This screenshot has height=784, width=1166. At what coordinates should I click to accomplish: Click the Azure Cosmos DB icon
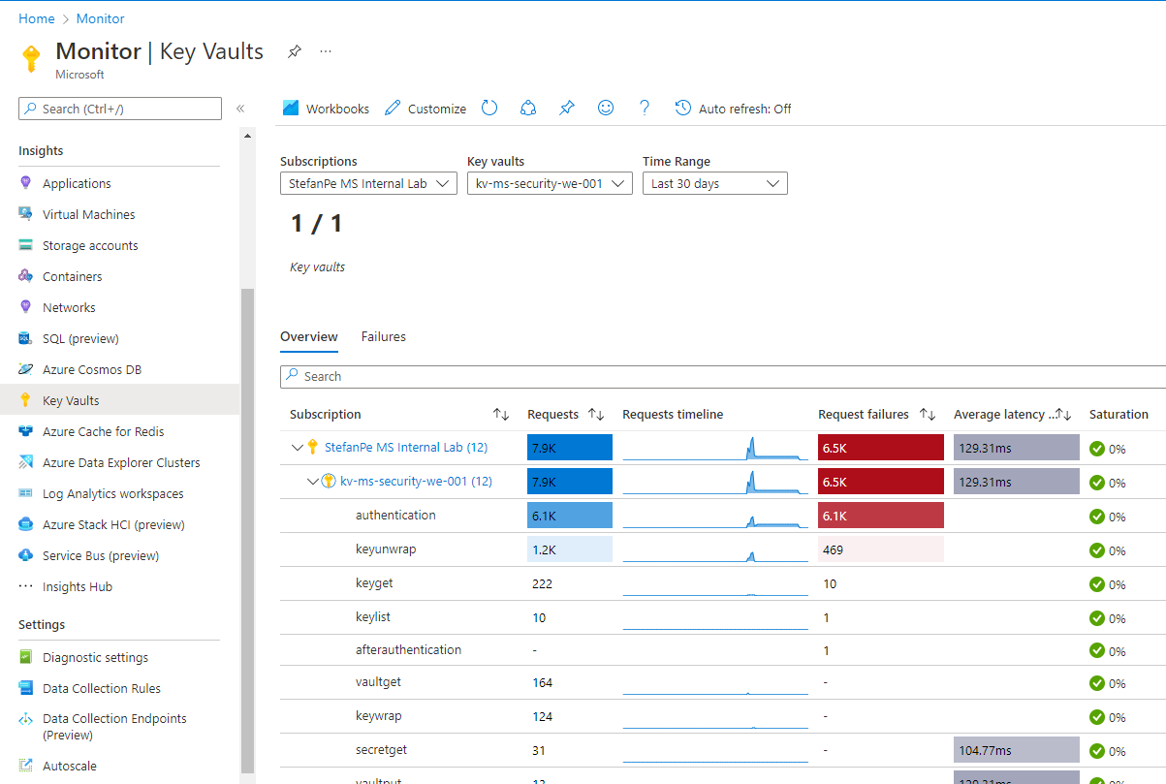[26, 369]
